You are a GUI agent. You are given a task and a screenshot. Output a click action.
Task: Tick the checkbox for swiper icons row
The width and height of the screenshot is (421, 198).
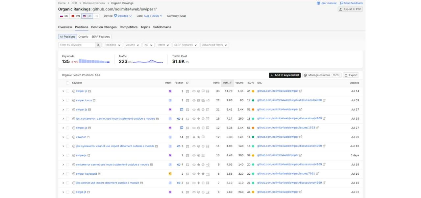(x=68, y=100)
